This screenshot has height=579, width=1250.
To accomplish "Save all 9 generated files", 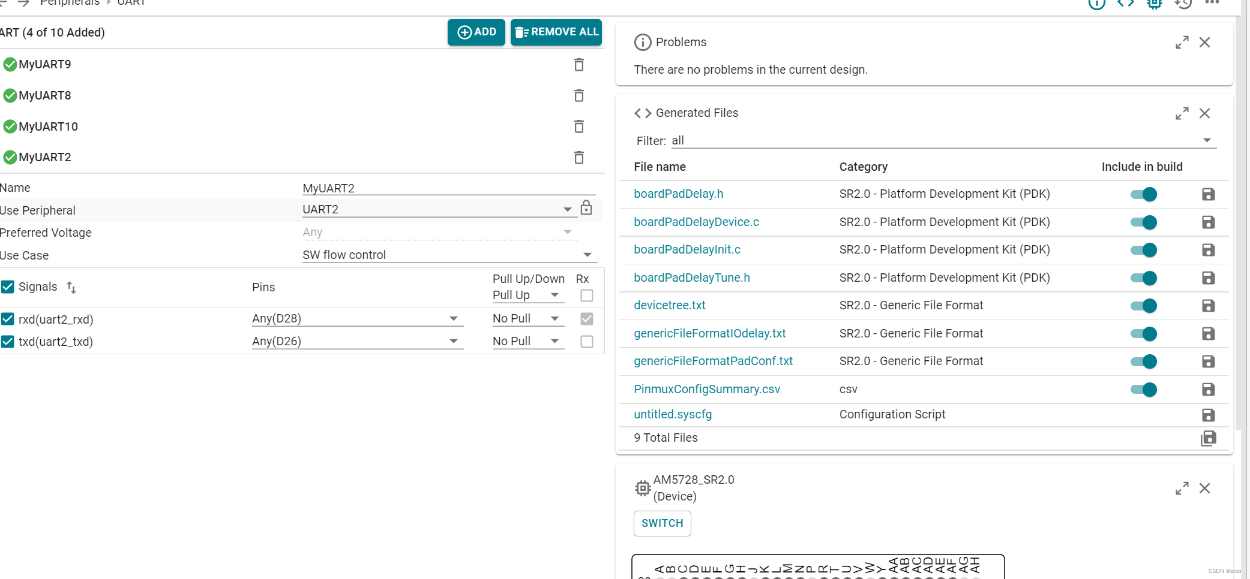I will point(1208,438).
